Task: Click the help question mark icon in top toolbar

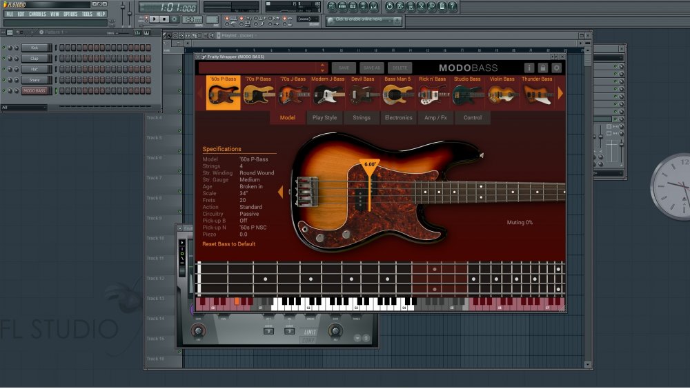Action: click(453, 6)
